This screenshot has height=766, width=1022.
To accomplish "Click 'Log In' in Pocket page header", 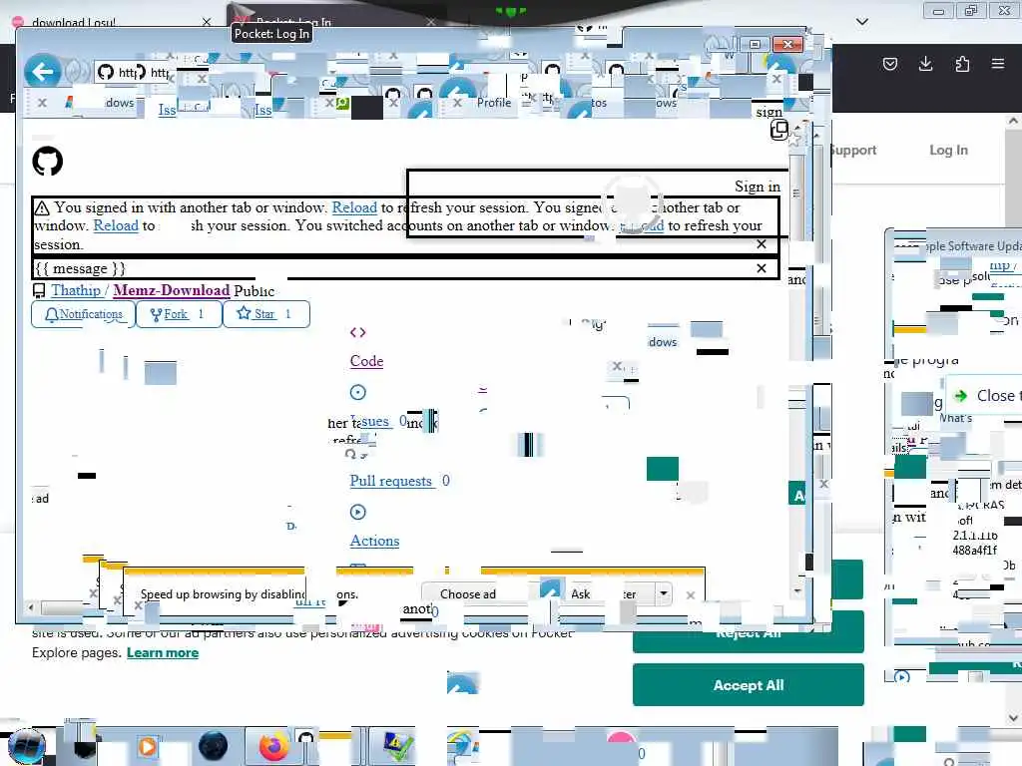I will pyautogui.click(x=948, y=150).
